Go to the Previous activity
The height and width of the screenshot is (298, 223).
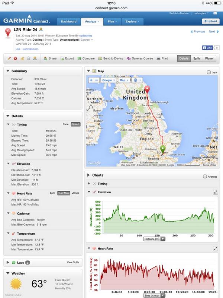tap(198, 32)
